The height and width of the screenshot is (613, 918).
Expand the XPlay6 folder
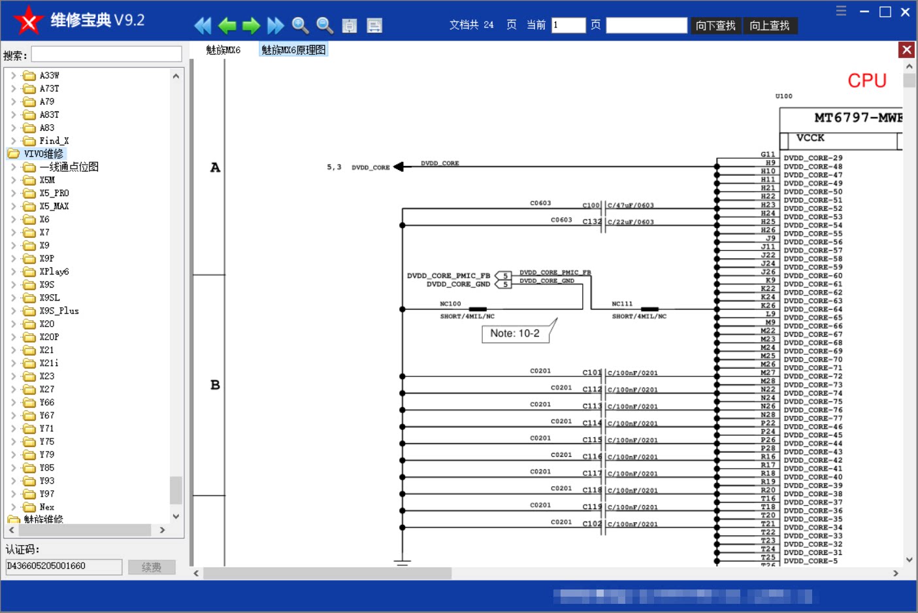point(14,272)
